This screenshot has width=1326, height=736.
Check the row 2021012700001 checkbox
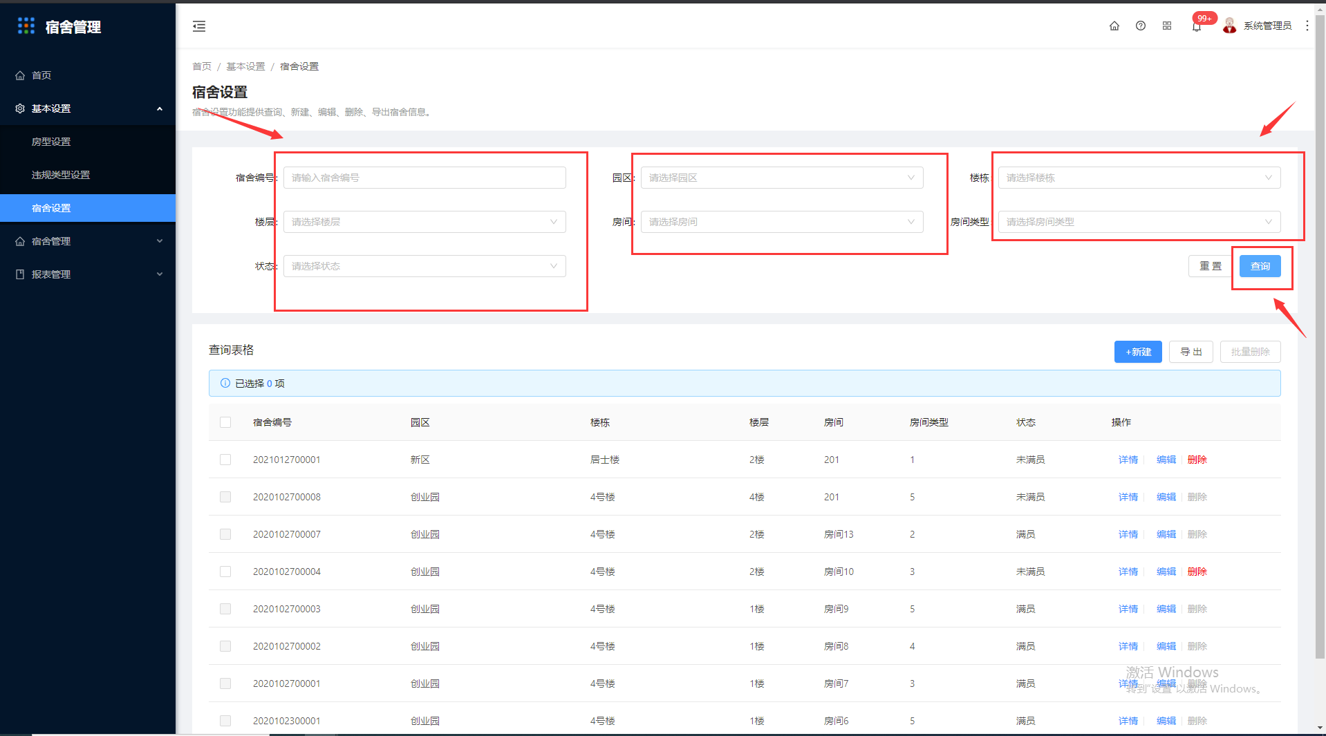(x=225, y=460)
